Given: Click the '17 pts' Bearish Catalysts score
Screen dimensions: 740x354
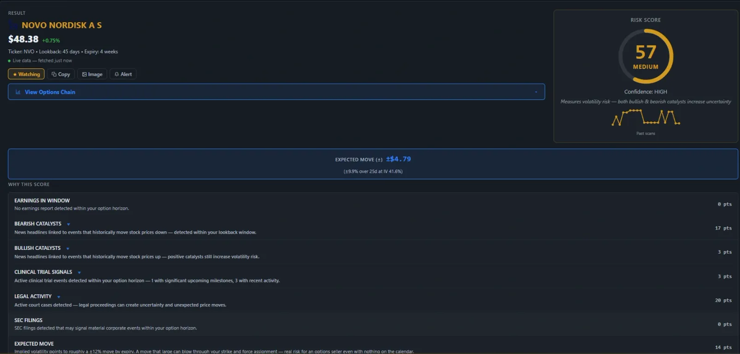Looking at the screenshot, I should click(723, 228).
